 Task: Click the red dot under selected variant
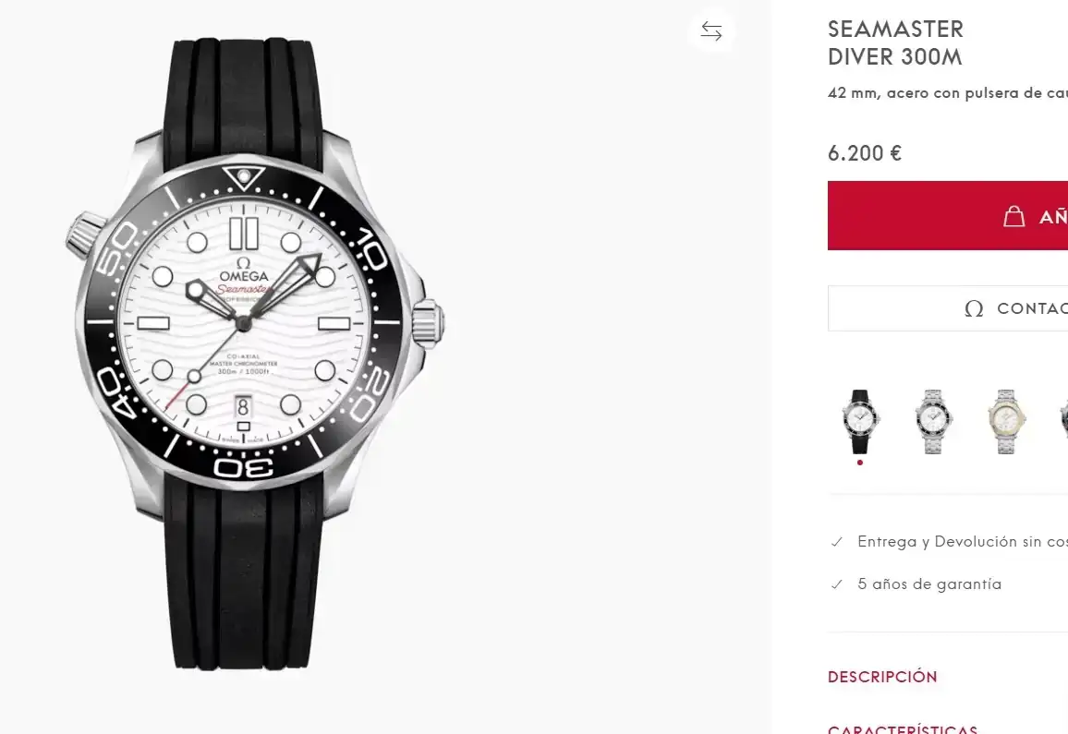(x=860, y=463)
